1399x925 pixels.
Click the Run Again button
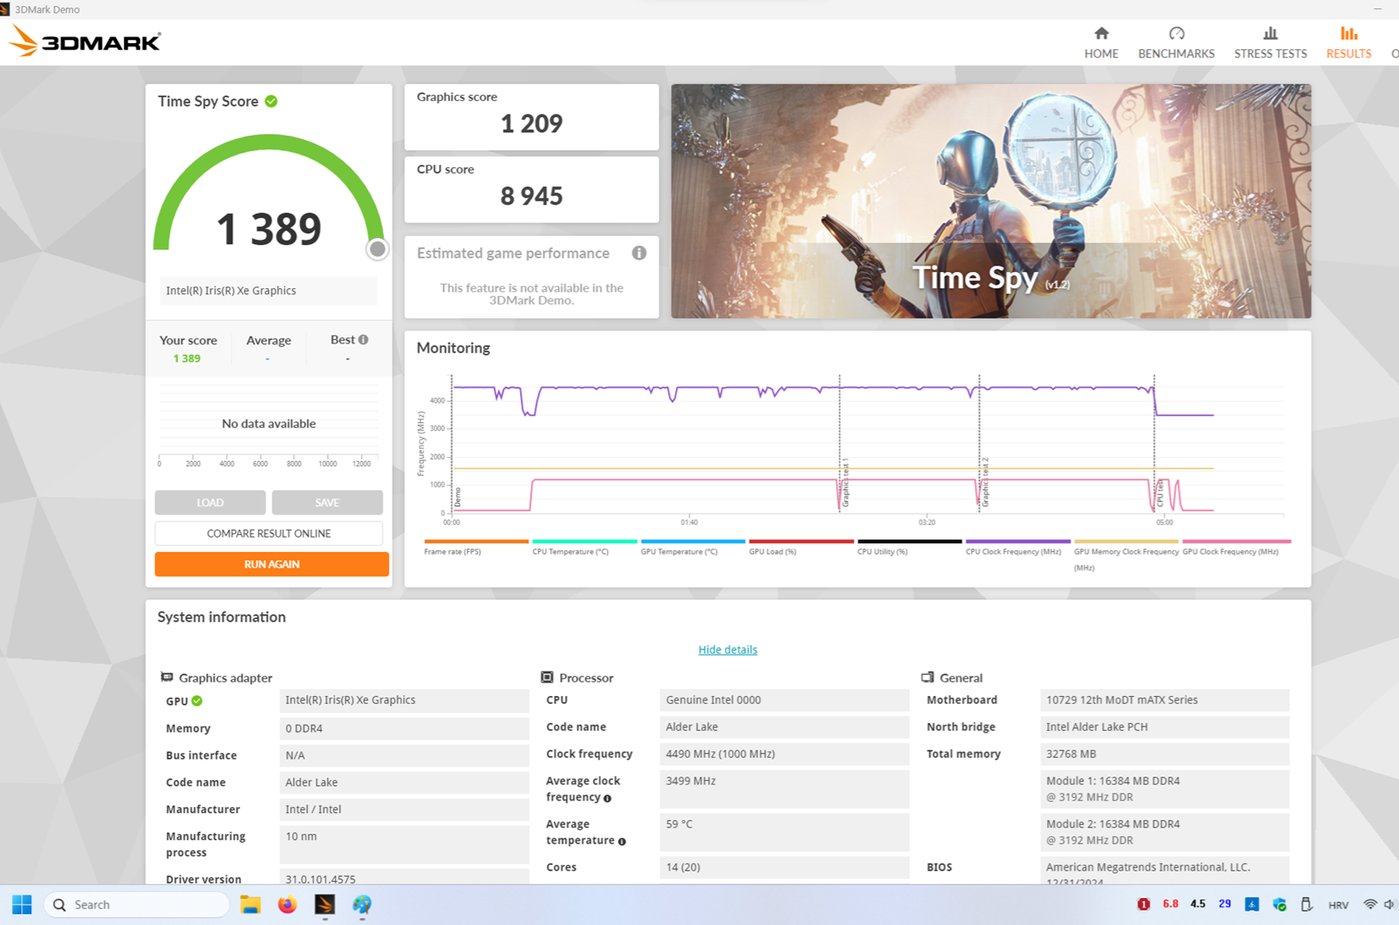pyautogui.click(x=271, y=564)
